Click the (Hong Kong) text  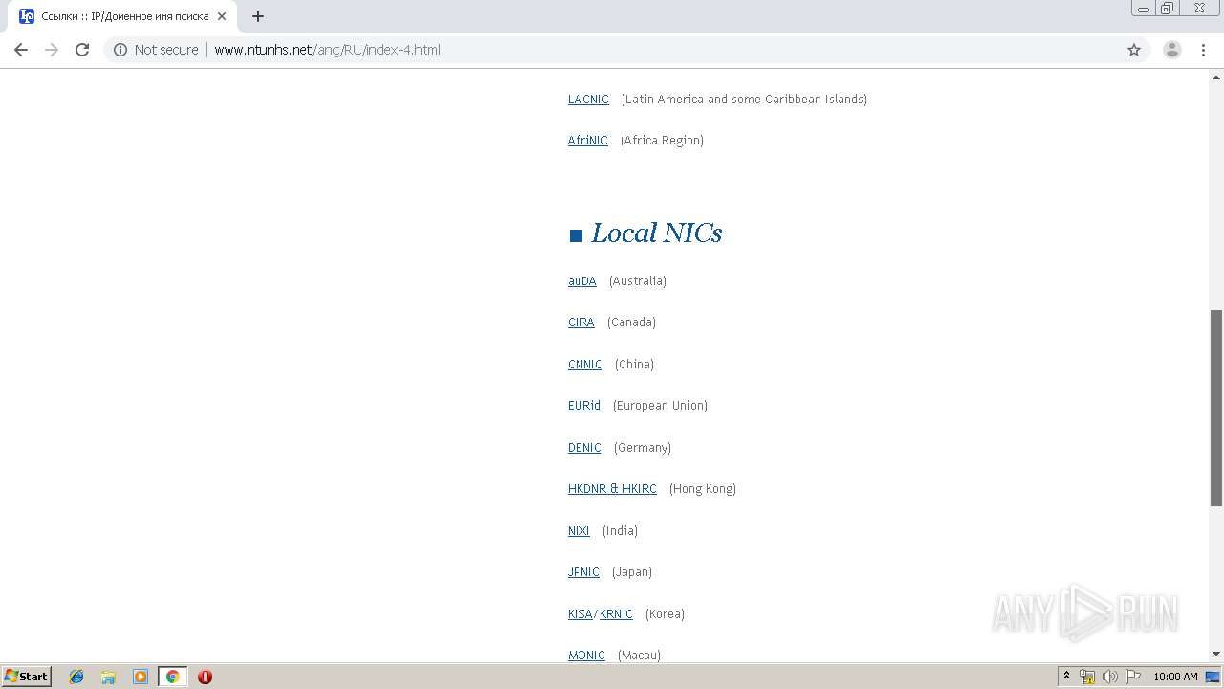click(703, 488)
